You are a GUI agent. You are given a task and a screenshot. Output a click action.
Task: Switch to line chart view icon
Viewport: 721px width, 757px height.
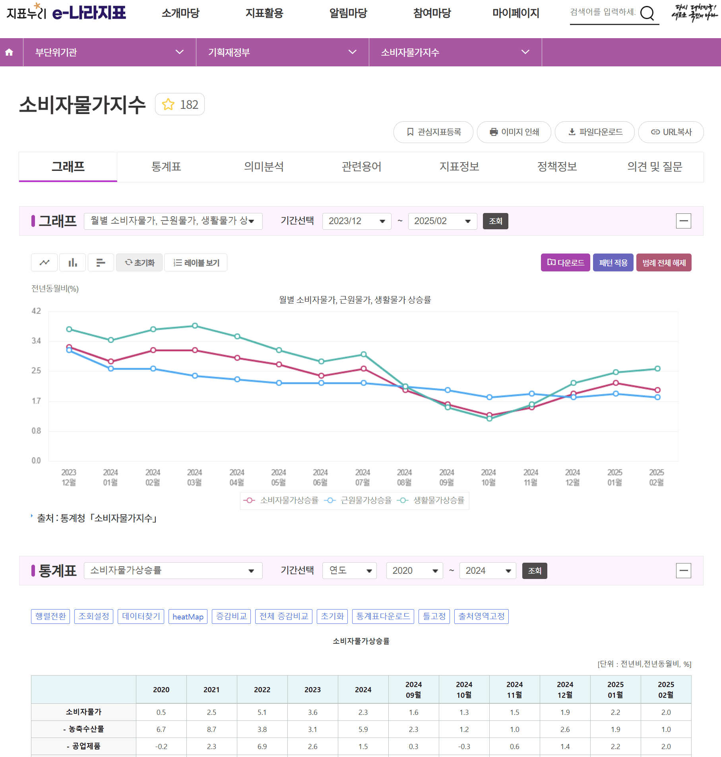pyautogui.click(x=45, y=263)
